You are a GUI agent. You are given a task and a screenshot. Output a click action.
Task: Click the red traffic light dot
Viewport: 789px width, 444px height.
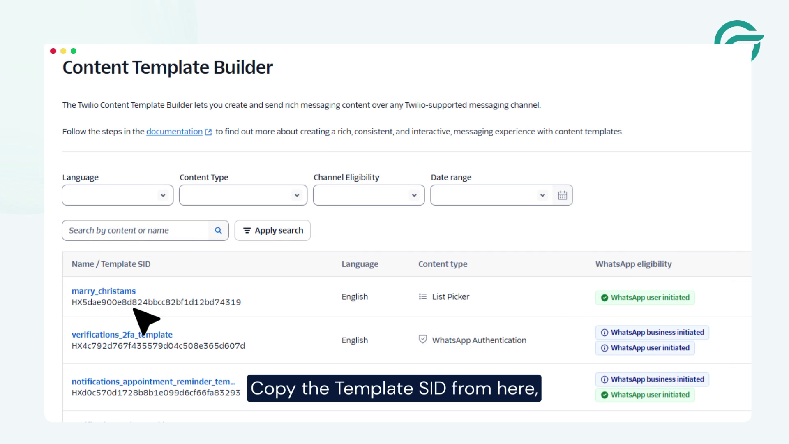click(x=53, y=51)
